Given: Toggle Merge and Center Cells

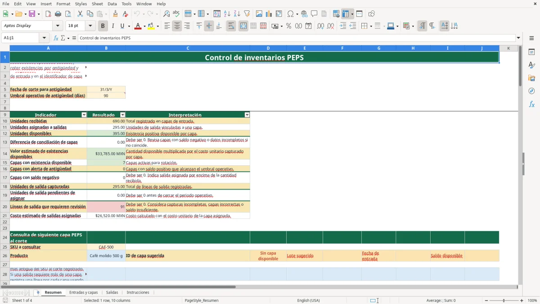Looking at the screenshot, I should (243, 26).
